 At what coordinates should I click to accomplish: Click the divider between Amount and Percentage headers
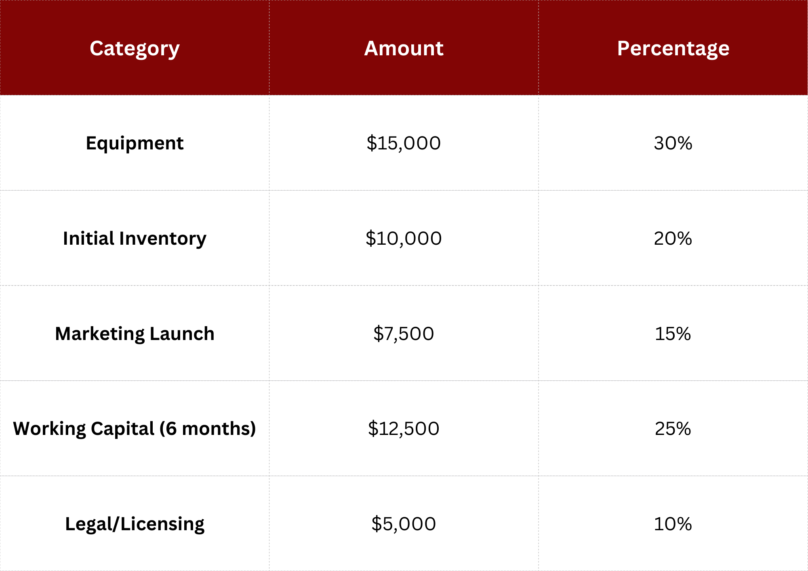(x=539, y=48)
